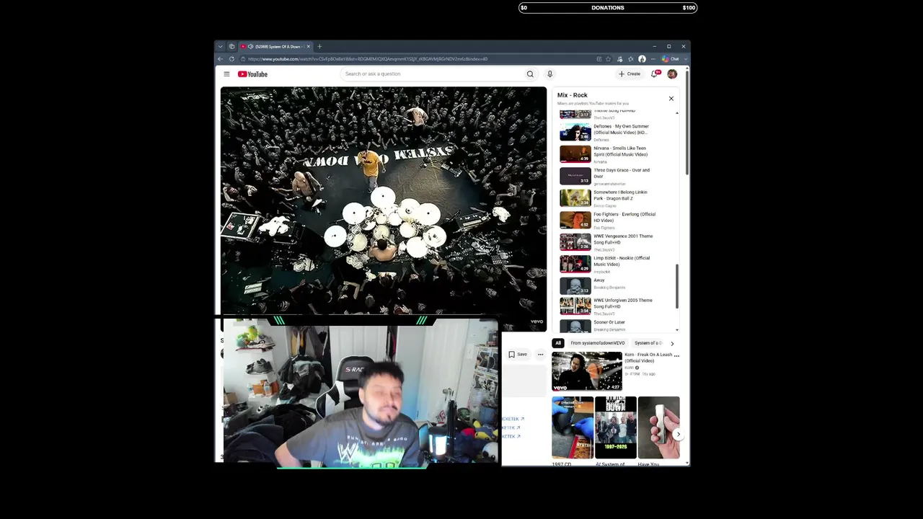Viewport: 923px width, 519px height.
Task: Open the Short showing a hand holding metal
Action: point(658,427)
